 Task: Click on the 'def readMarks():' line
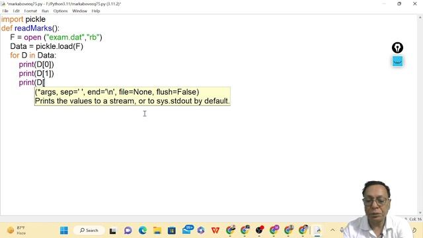point(30,28)
